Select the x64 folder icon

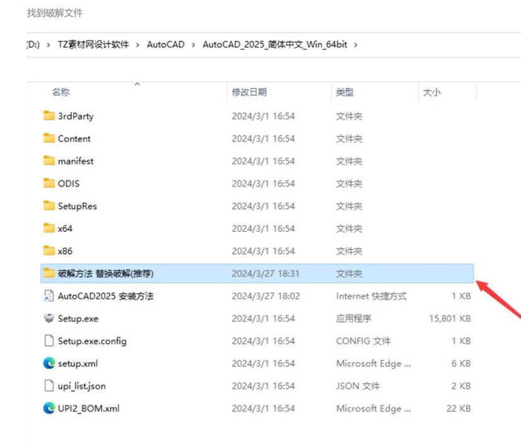(x=49, y=228)
